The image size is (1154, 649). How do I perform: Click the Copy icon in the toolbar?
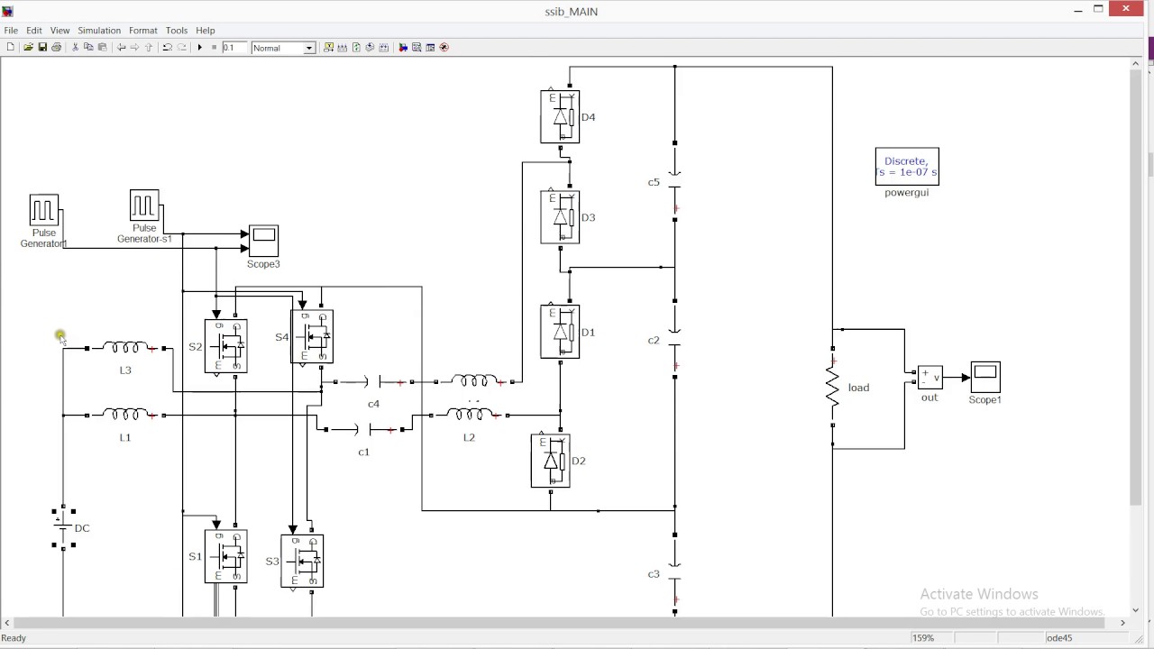coord(88,47)
